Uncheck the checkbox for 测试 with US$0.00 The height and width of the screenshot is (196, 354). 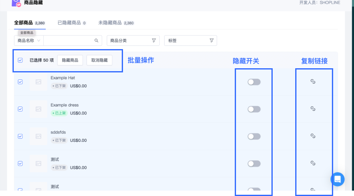pyautogui.click(x=20, y=164)
